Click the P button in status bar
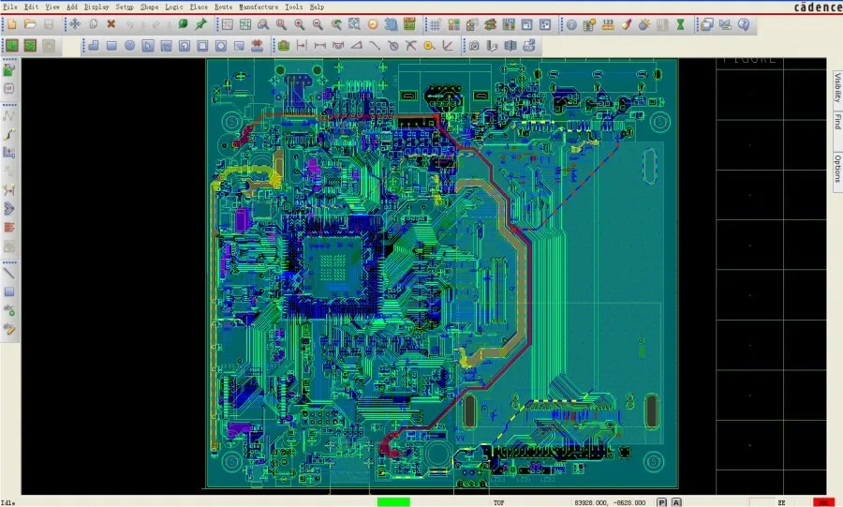 tap(661, 502)
